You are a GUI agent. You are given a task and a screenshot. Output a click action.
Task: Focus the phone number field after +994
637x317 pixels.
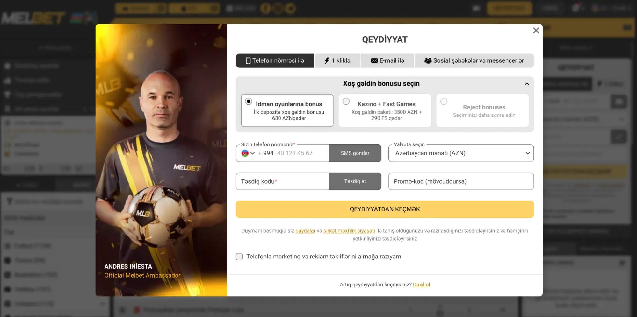click(x=301, y=153)
